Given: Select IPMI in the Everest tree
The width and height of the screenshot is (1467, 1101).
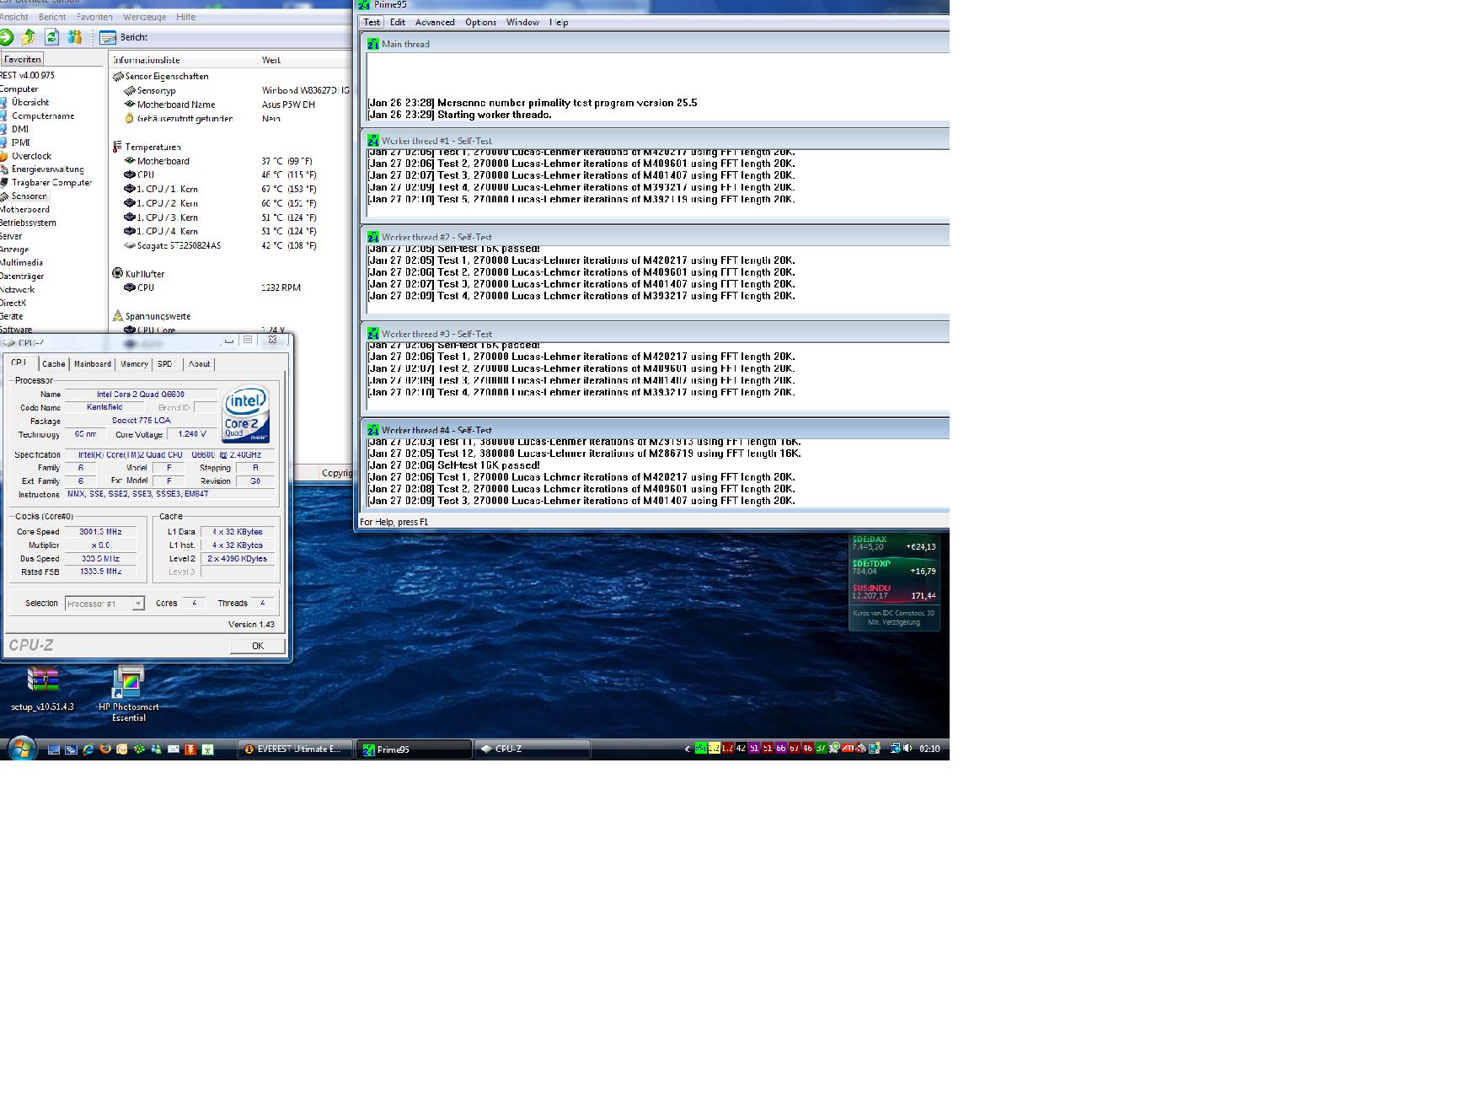Looking at the screenshot, I should (21, 142).
